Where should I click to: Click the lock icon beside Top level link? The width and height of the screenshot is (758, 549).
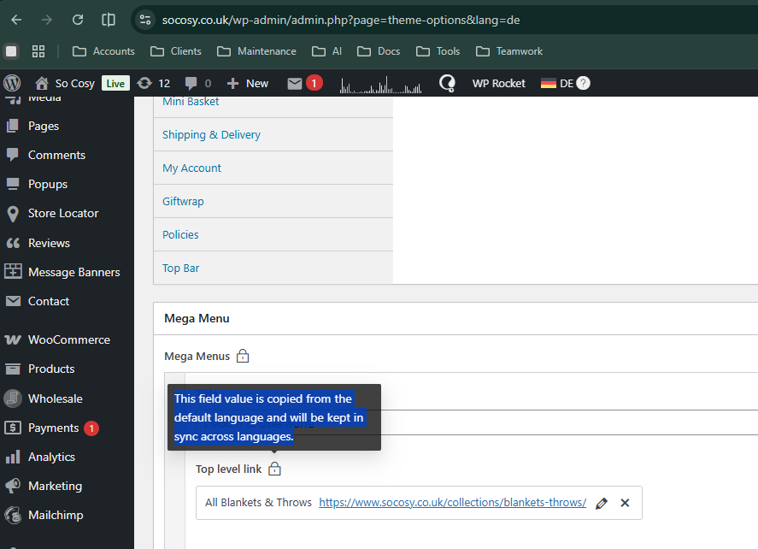[x=274, y=469]
